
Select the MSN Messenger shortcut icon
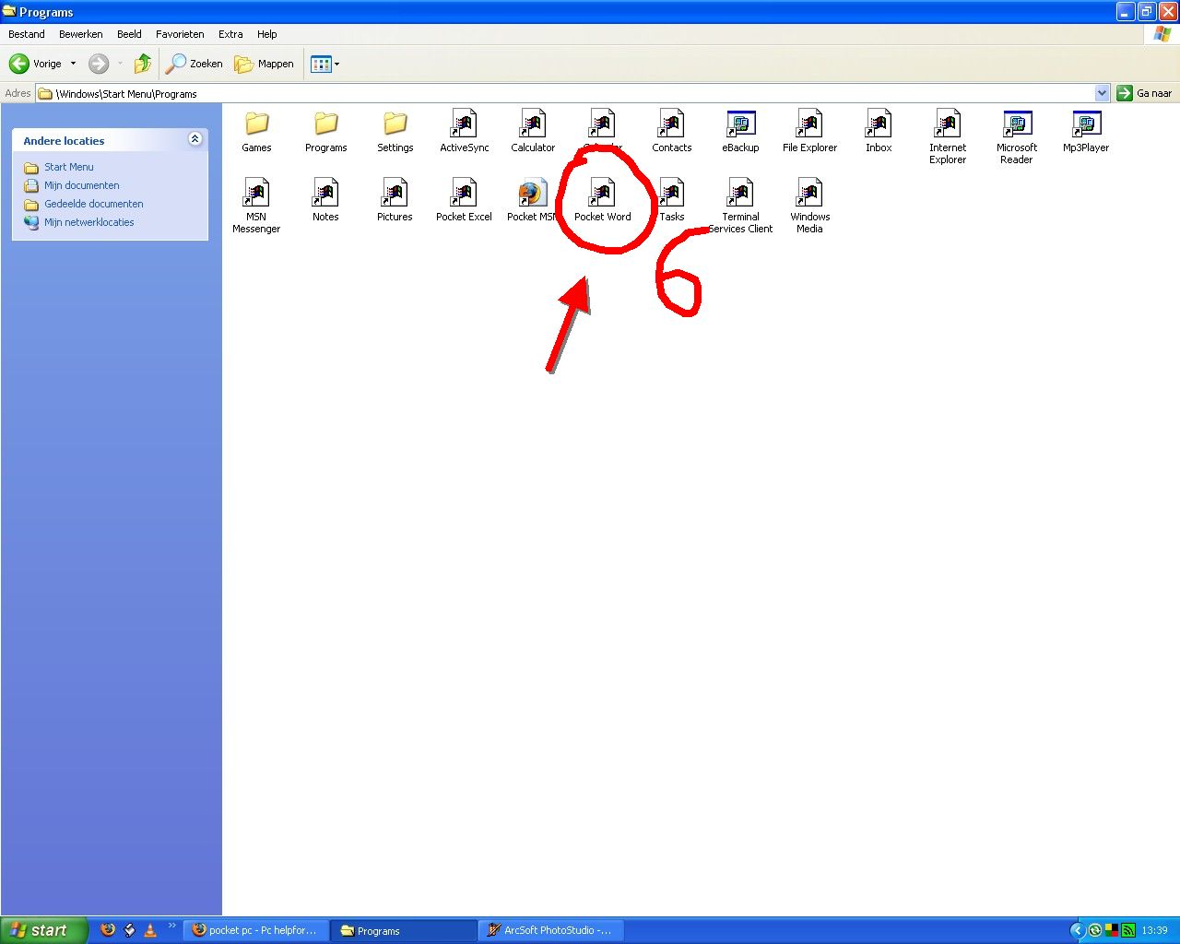coord(256,193)
